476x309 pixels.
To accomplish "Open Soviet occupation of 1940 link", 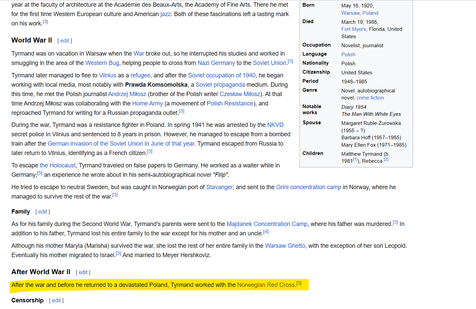I will 222,75.
